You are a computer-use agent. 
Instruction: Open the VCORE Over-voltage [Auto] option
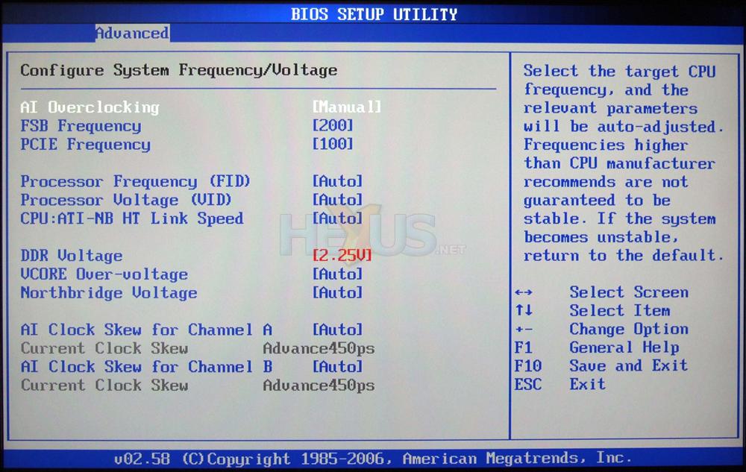click(337, 274)
